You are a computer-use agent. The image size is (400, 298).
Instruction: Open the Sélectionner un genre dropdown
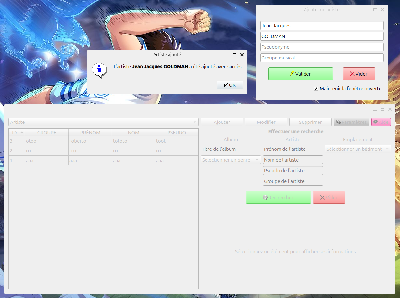231,160
